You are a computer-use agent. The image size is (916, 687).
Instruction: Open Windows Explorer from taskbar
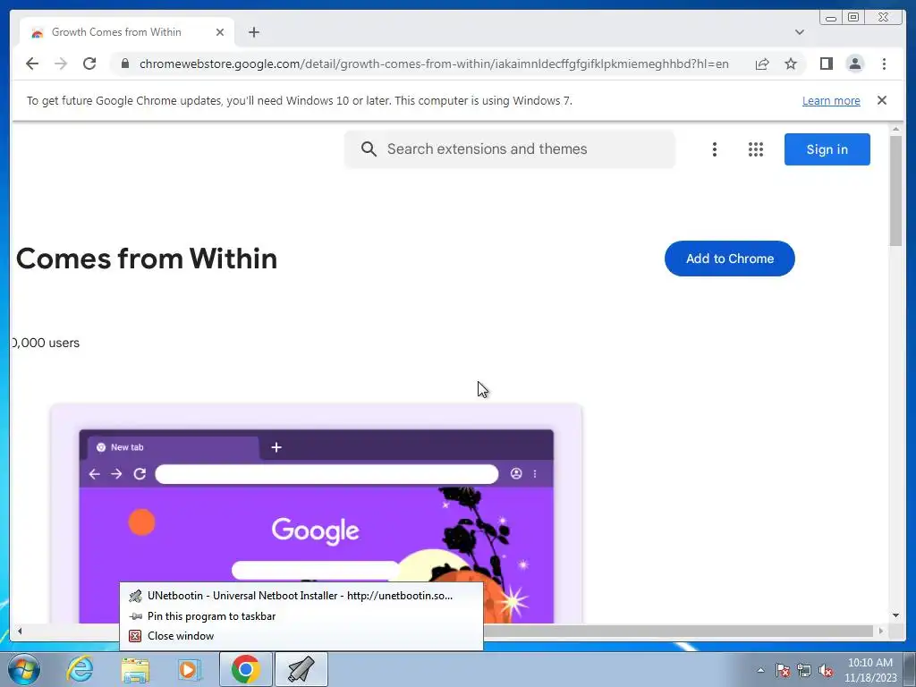[135, 670]
